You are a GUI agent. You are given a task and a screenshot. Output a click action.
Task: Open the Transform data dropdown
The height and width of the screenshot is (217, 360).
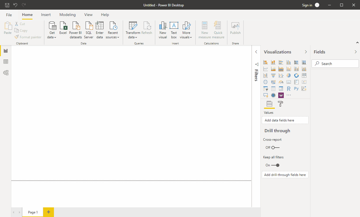click(x=133, y=31)
